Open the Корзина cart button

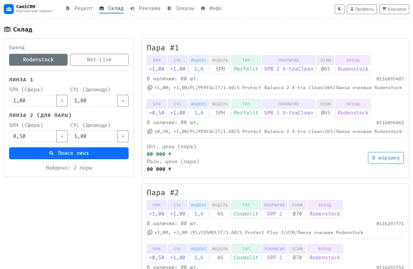click(394, 9)
